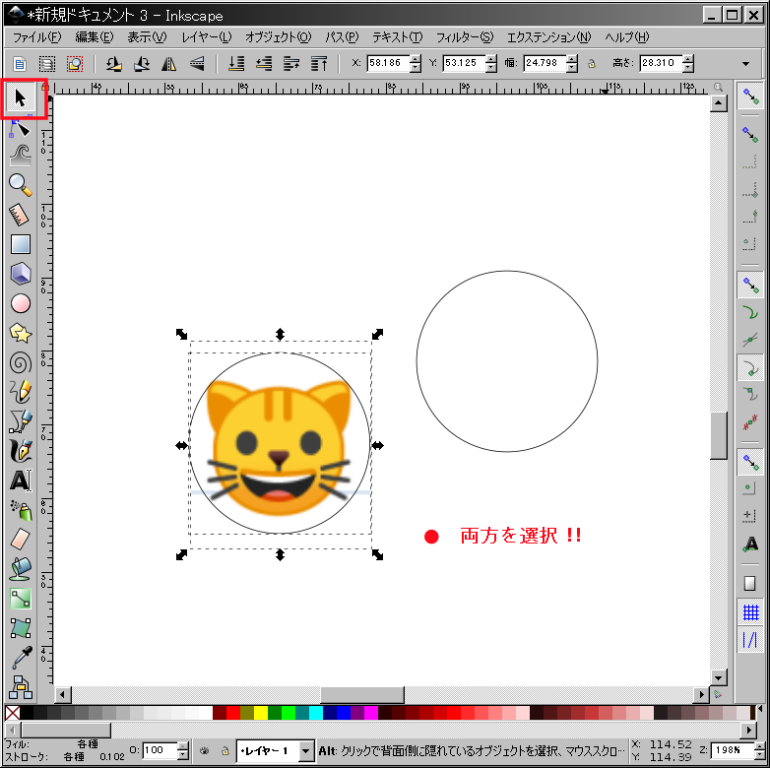Screen dimensions: 770x768
Task: Open the 表示(V) menu
Action: (147, 37)
